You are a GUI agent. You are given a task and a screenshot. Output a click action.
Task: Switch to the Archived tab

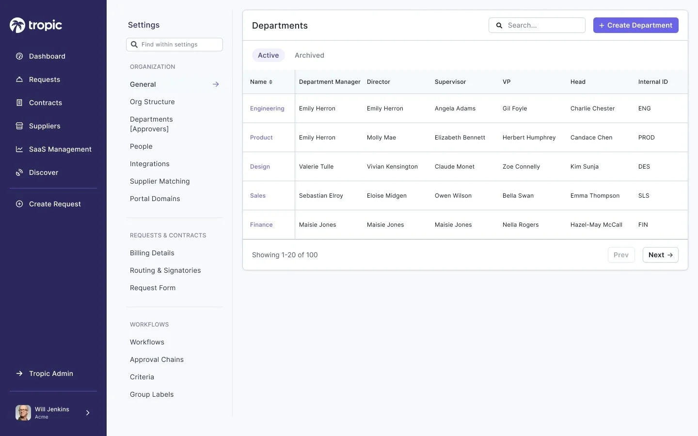(x=309, y=55)
